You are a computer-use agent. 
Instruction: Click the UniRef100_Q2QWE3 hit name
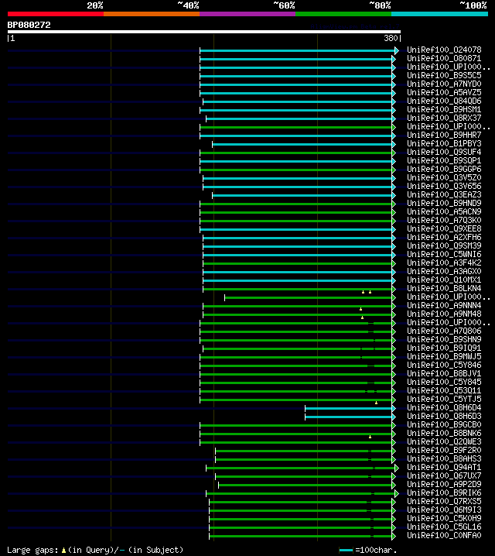coord(444,441)
